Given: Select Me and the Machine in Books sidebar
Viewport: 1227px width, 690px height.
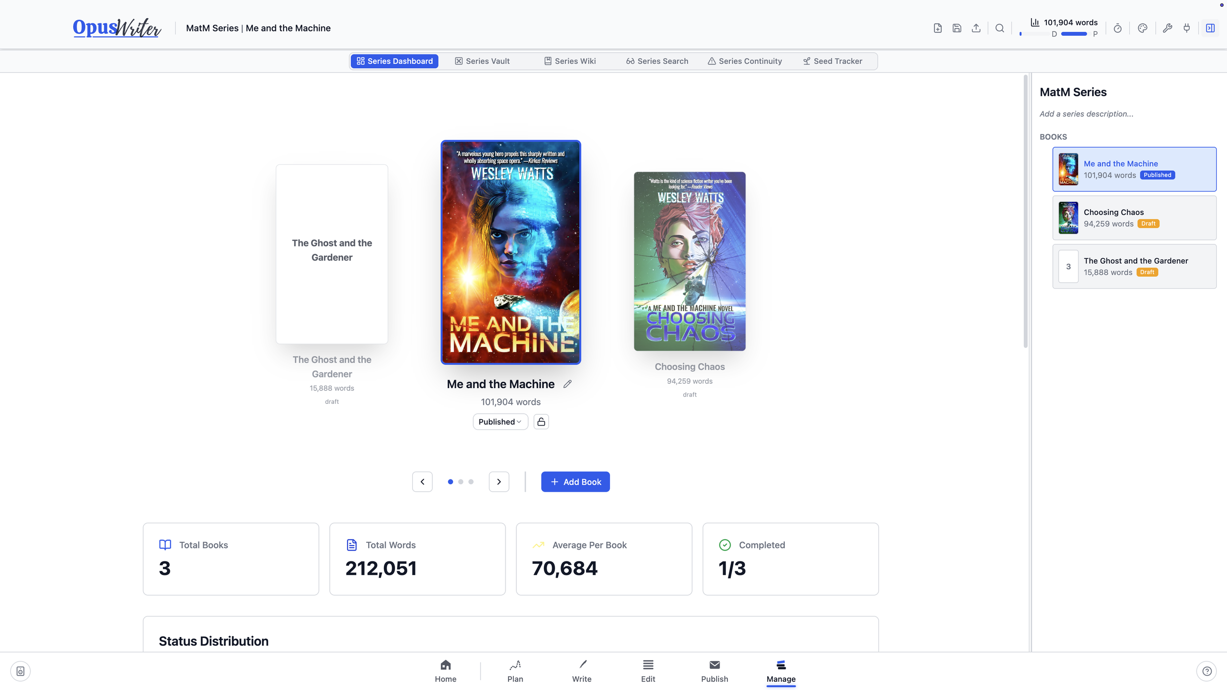Looking at the screenshot, I should (1134, 169).
